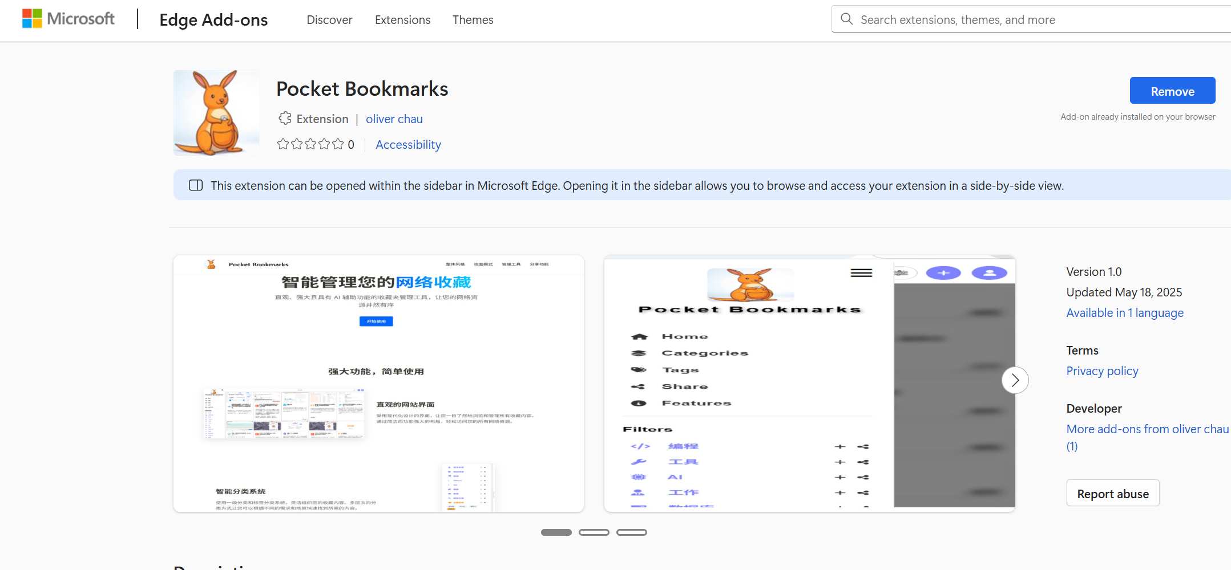The height and width of the screenshot is (570, 1231).
Task: Select the second carousel page indicator
Action: tap(594, 532)
